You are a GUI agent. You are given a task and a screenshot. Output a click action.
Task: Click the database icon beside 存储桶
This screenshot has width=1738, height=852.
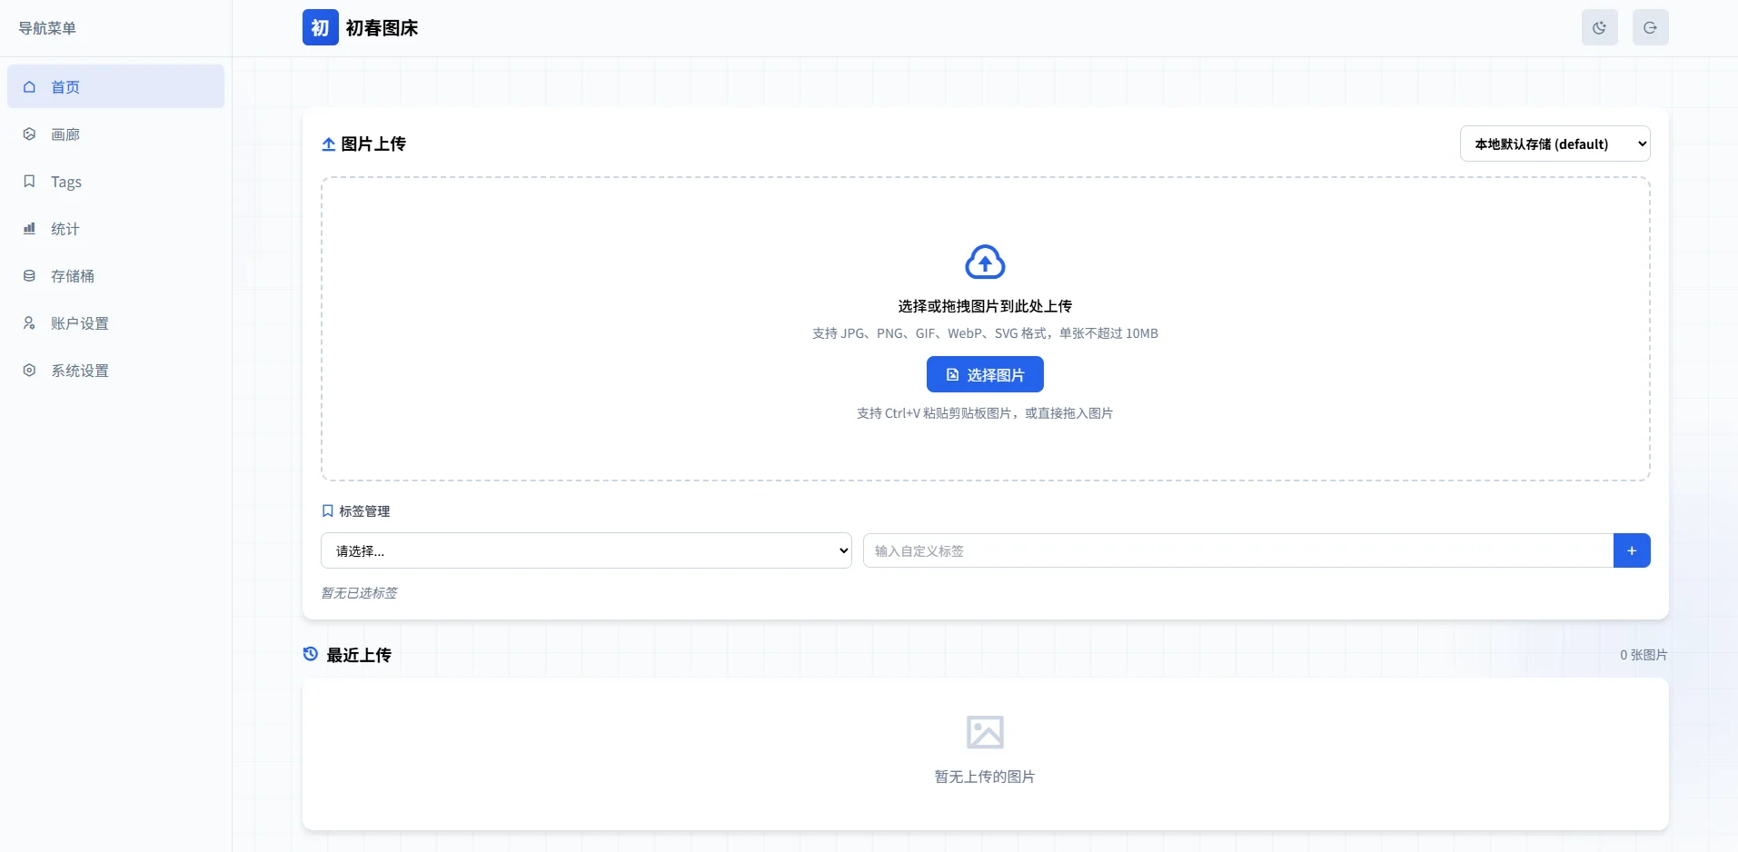pos(29,276)
